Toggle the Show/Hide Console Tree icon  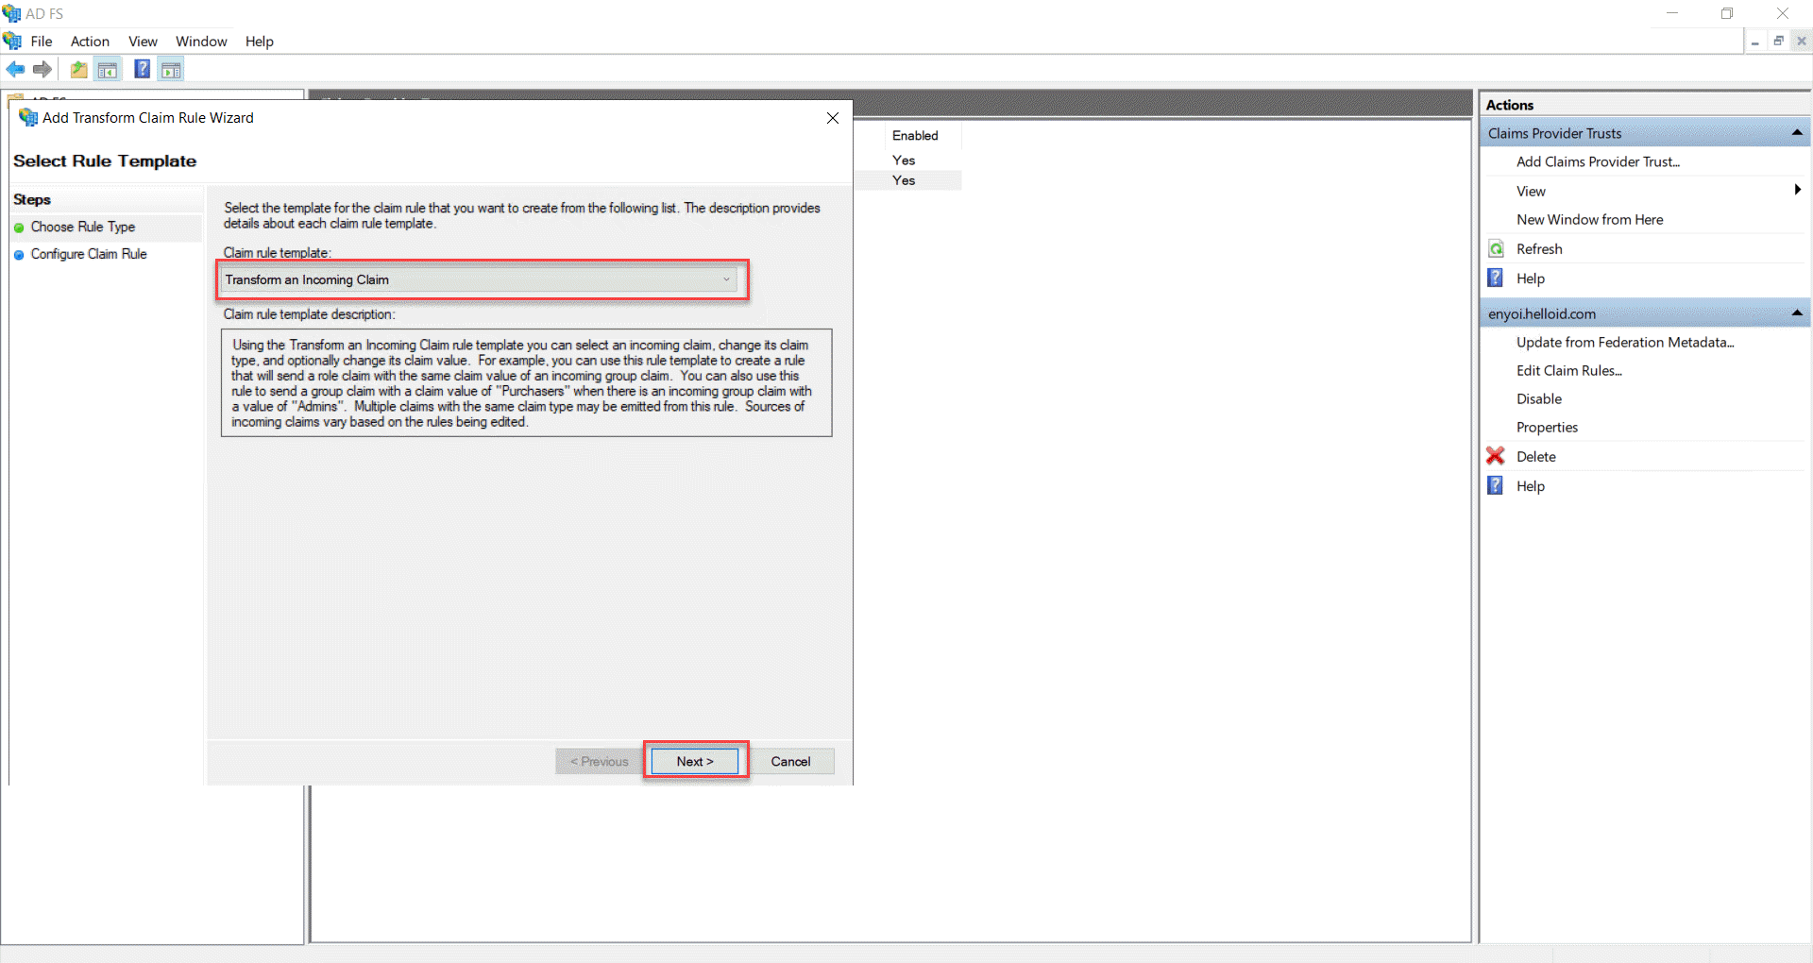[x=109, y=69]
